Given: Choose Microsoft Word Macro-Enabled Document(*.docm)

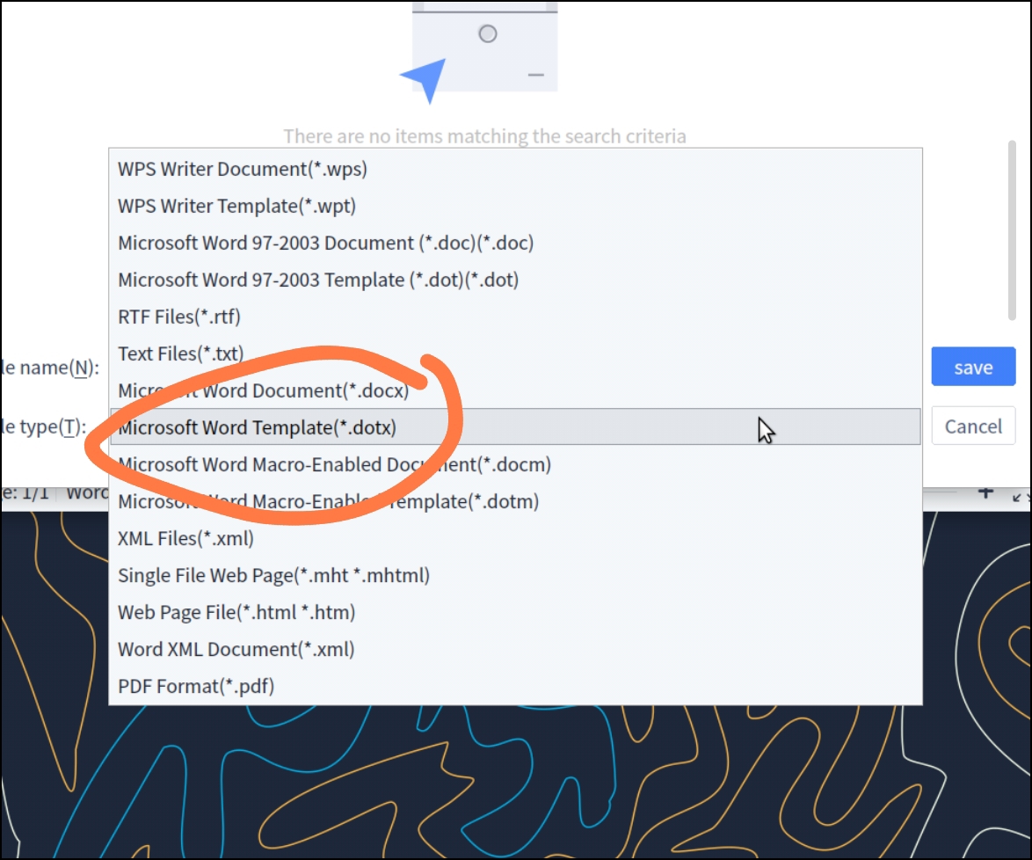Looking at the screenshot, I should (515, 464).
